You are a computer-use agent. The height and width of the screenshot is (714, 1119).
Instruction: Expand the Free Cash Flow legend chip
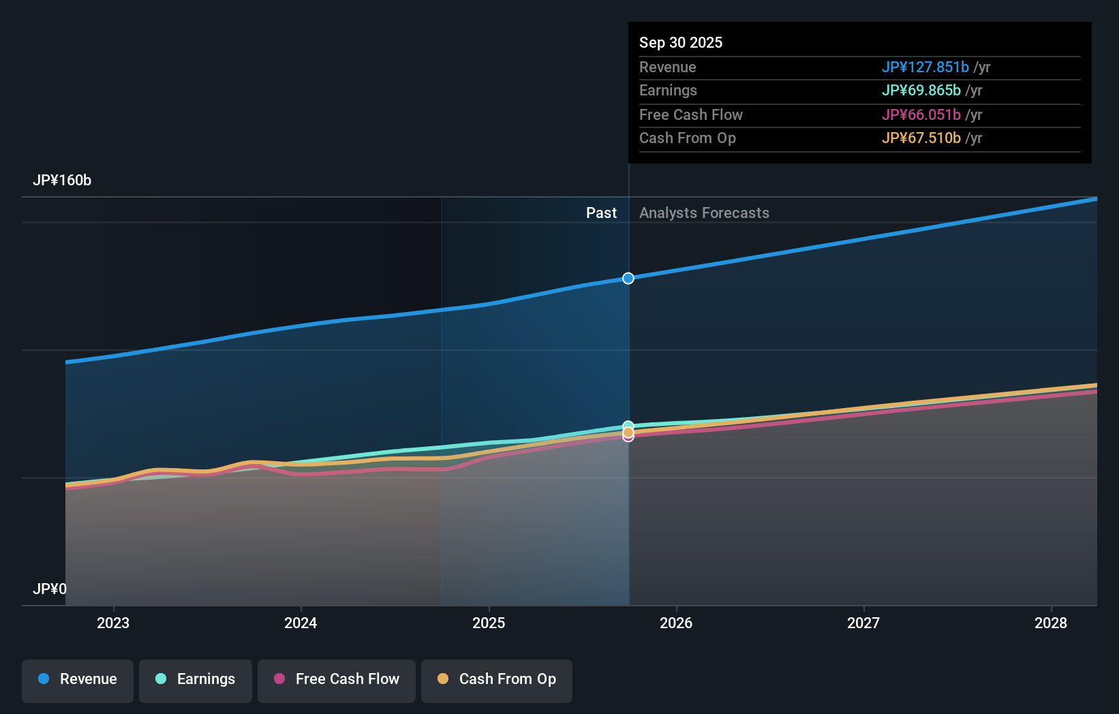[336, 679]
